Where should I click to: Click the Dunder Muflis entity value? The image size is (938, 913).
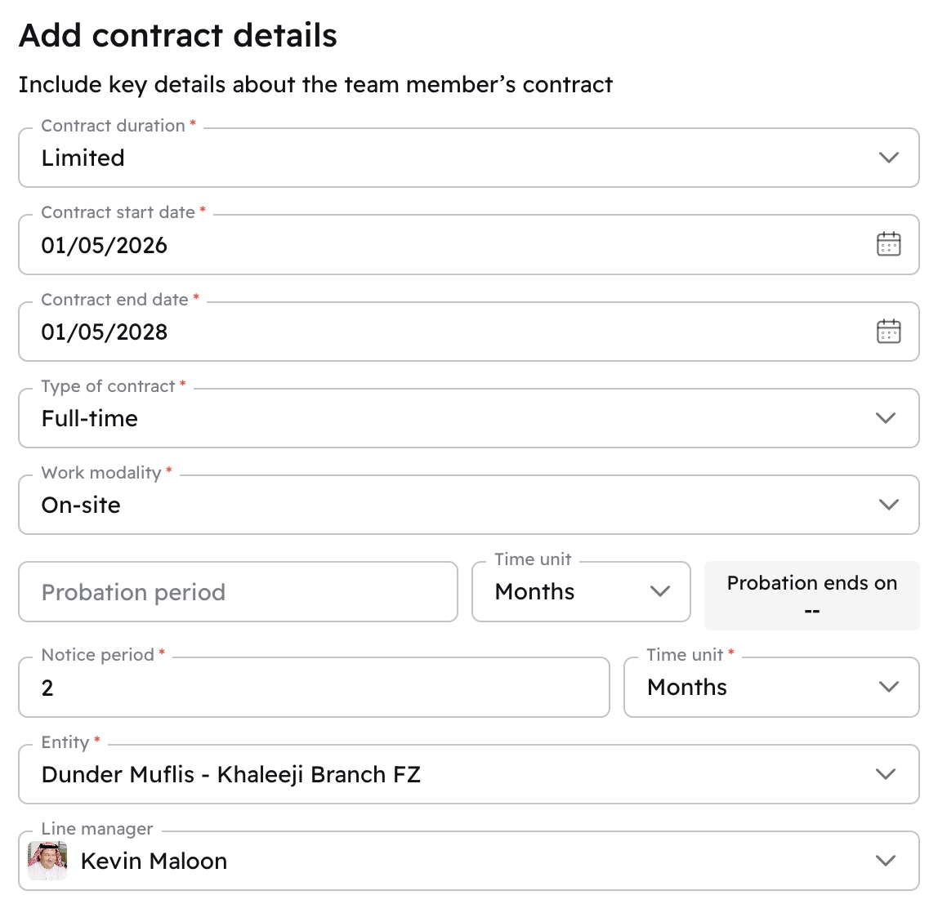tap(231, 775)
